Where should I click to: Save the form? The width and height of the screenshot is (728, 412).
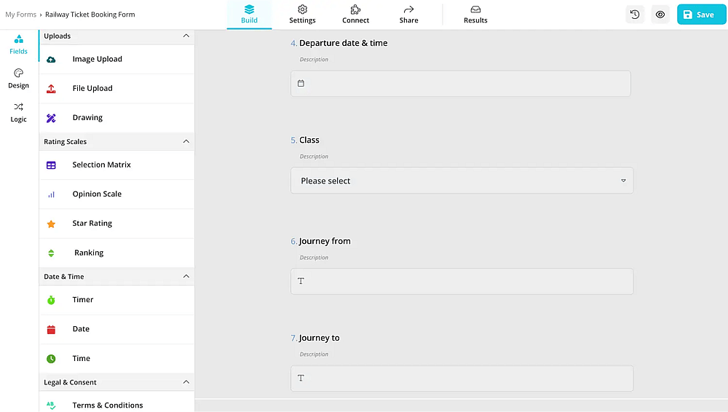pos(701,15)
